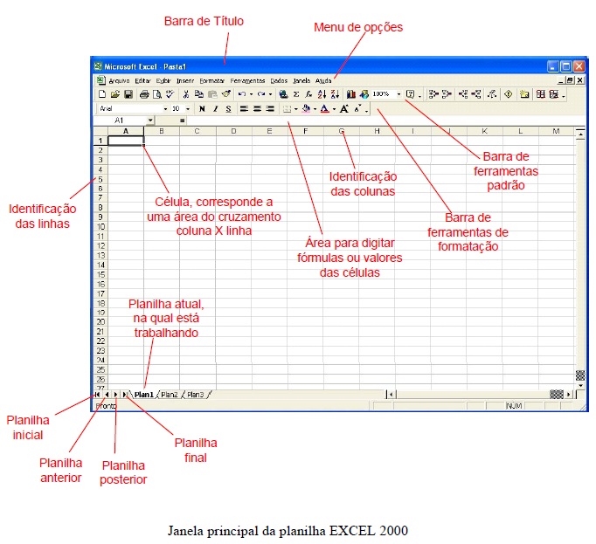
Task: Open the Editar menu
Action: click(143, 81)
